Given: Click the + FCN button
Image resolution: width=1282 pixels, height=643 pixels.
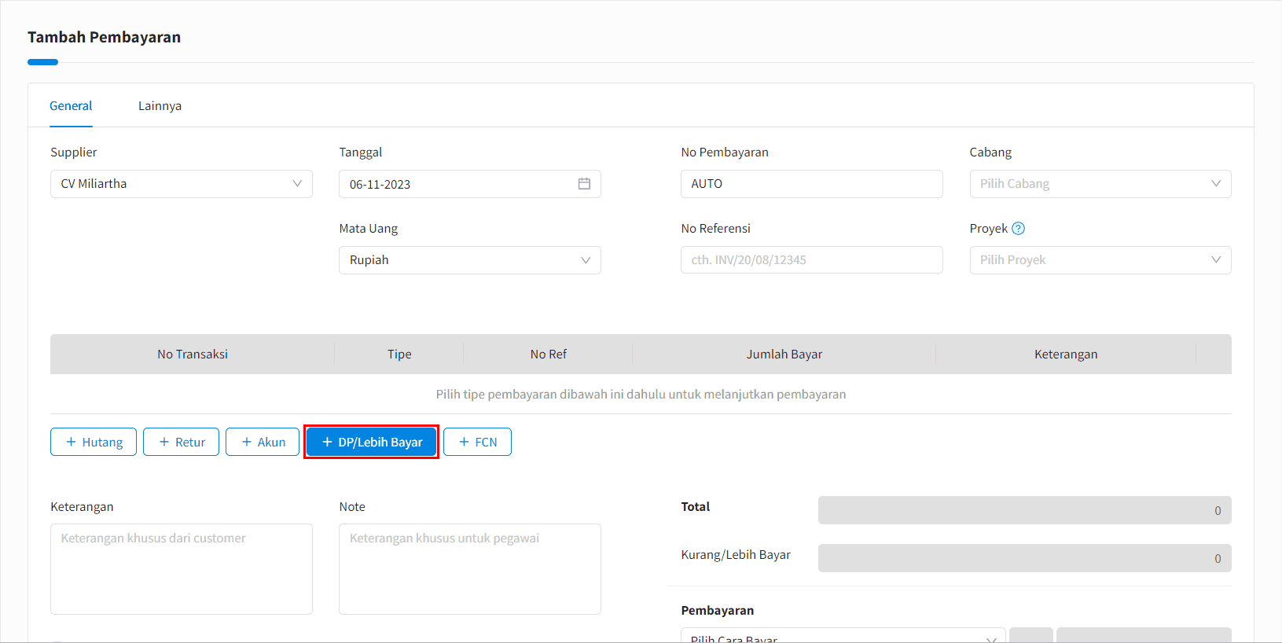Looking at the screenshot, I should [477, 442].
